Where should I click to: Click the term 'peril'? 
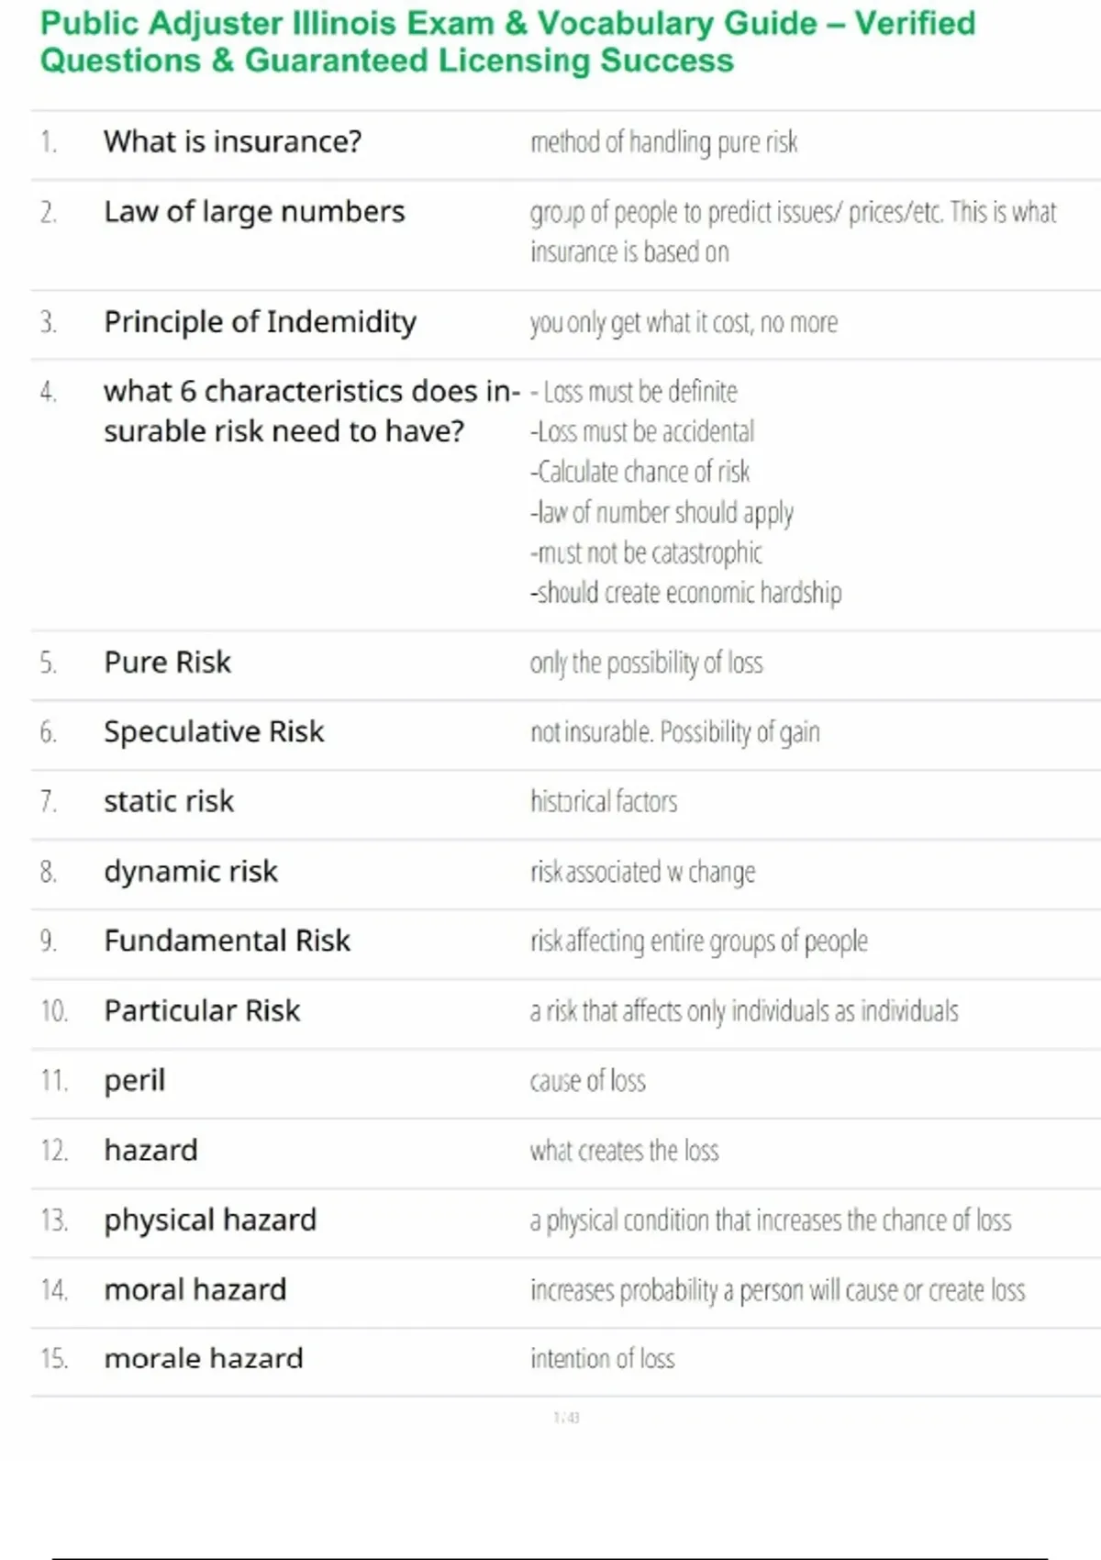135,1081
